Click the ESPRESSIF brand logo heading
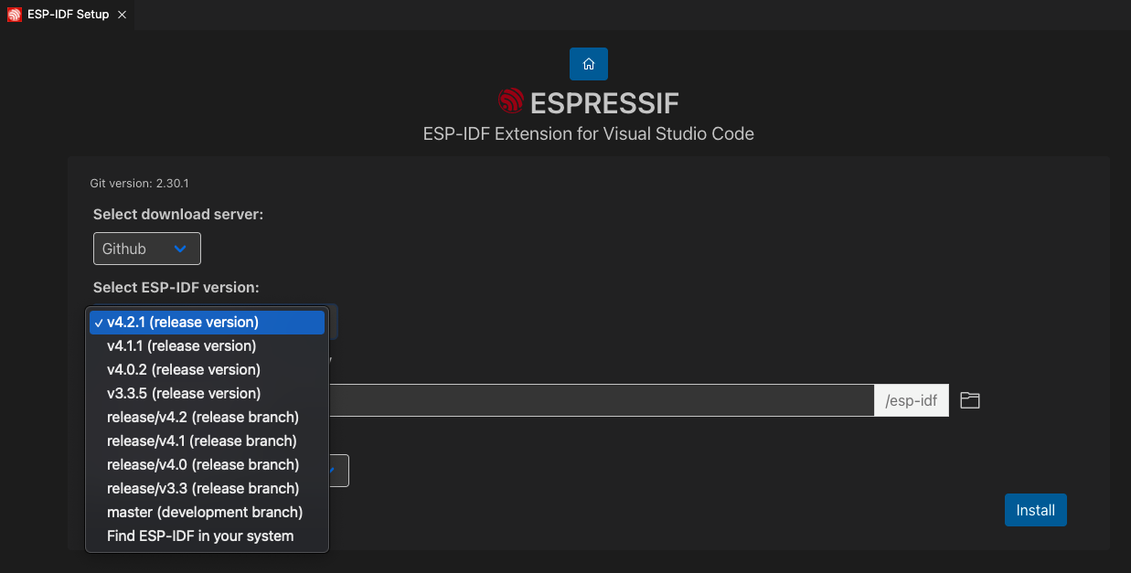Image resolution: width=1131 pixels, height=573 pixels. [589, 101]
